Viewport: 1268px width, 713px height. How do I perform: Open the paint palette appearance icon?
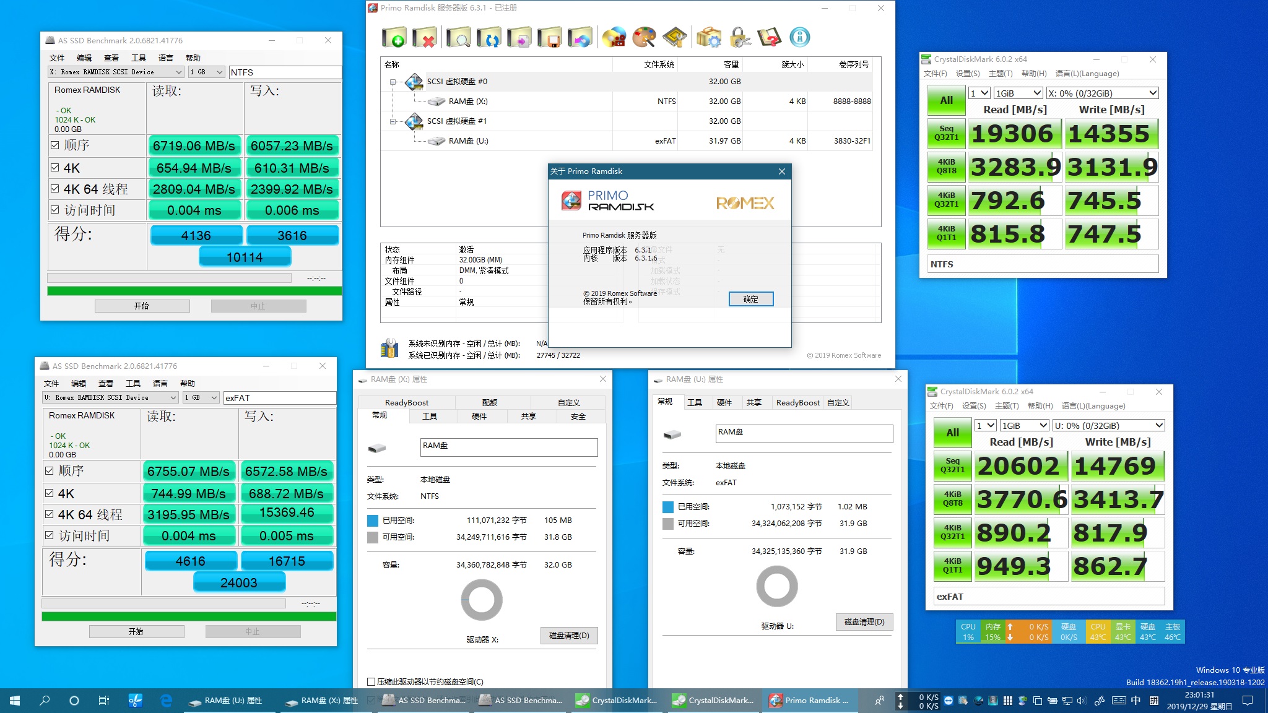[x=645, y=38]
